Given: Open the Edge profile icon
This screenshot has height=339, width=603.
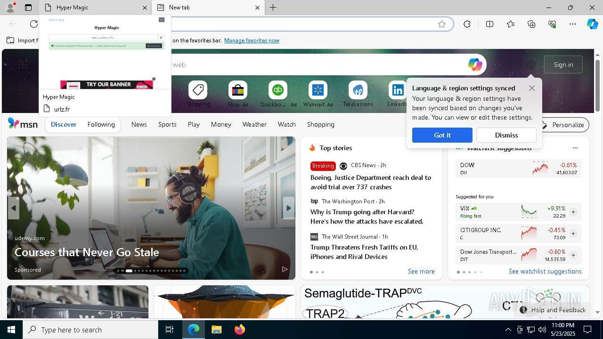Looking at the screenshot, I should (x=10, y=8).
